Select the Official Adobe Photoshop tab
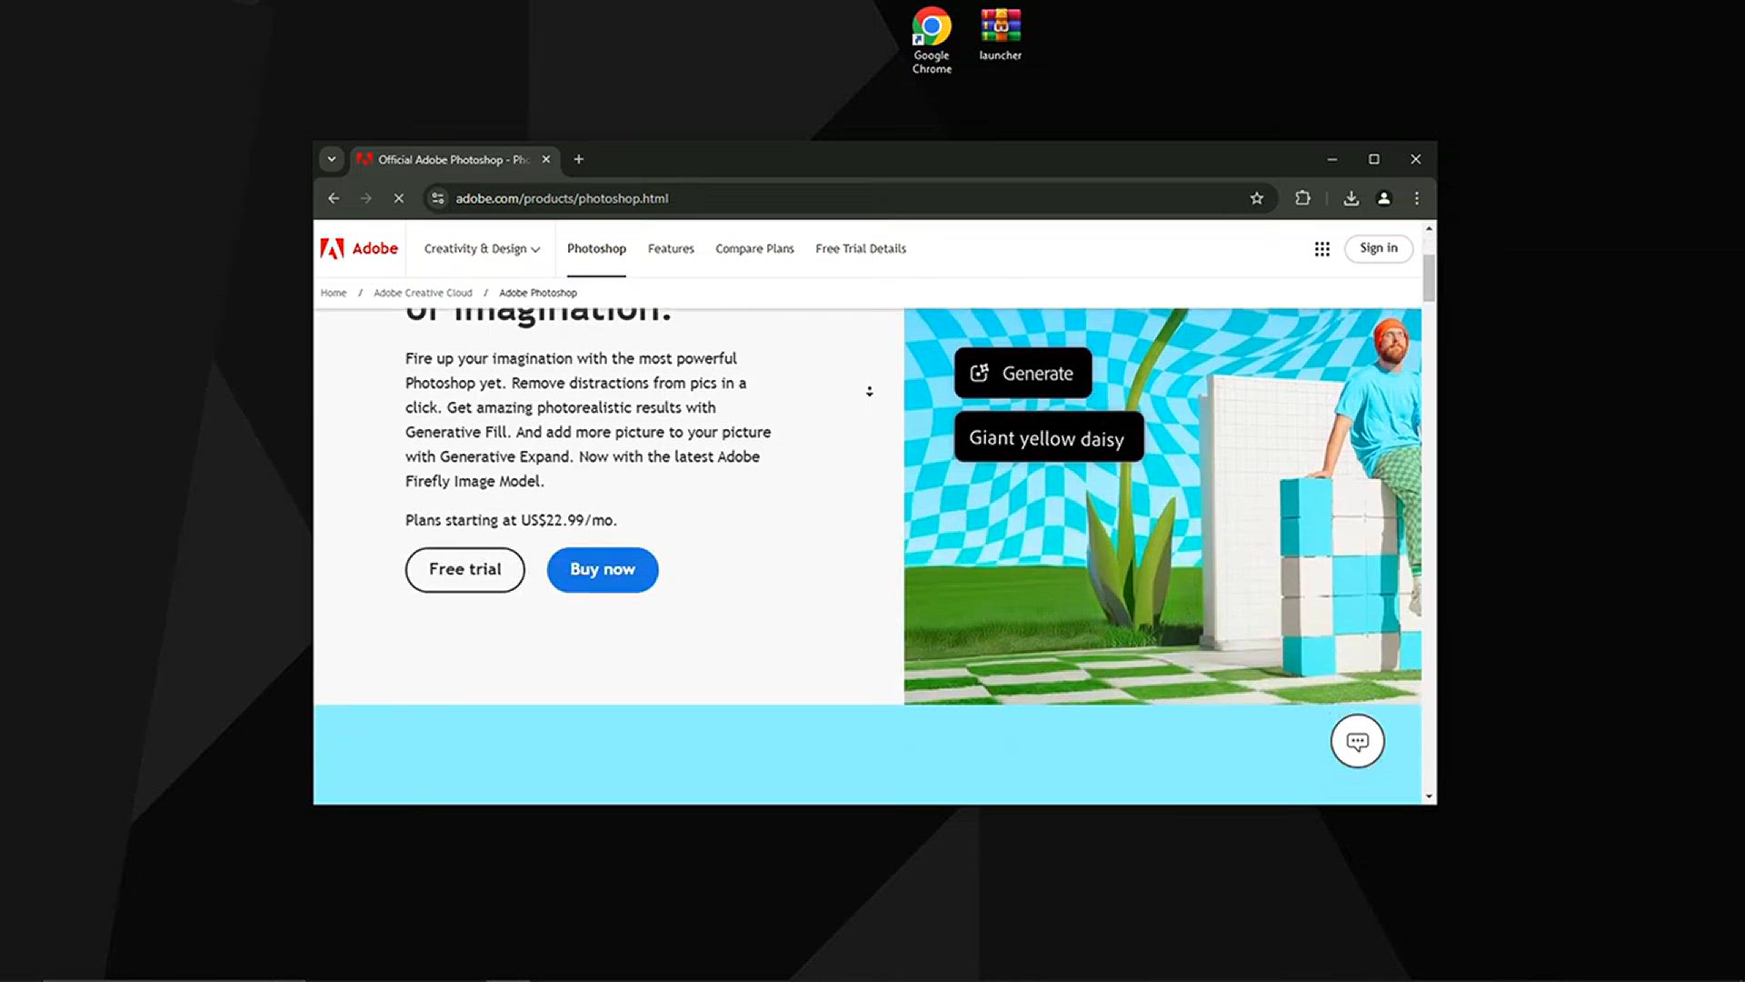 point(453,159)
